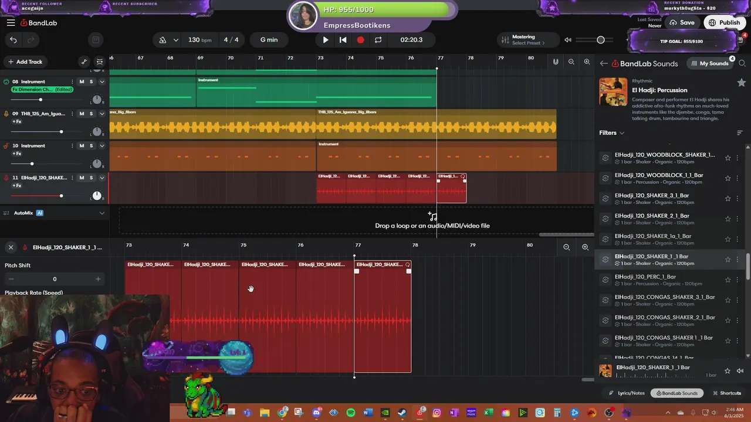751x422 pixels.
Task: Open the metronome settings dropdown arrow
Action: 175,40
